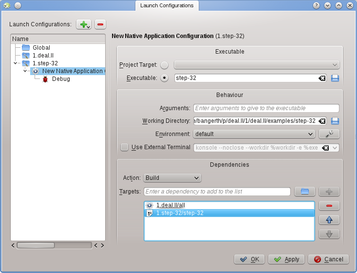Move selected dependency up
Screen dimensions: 357x273
click(329, 220)
